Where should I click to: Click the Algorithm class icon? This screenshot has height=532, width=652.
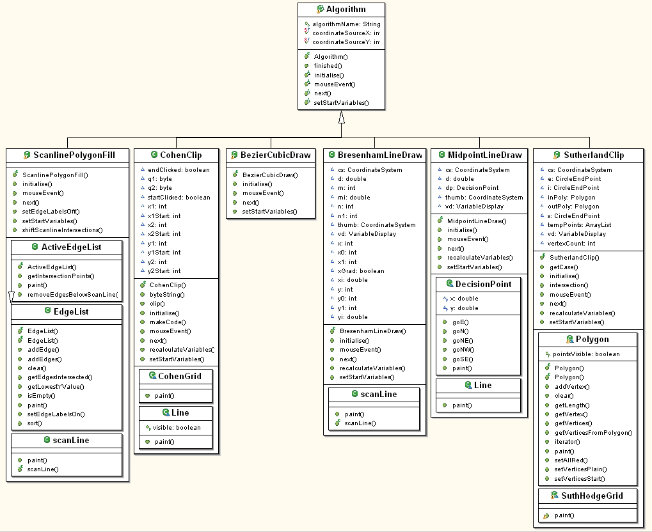[x=320, y=9]
